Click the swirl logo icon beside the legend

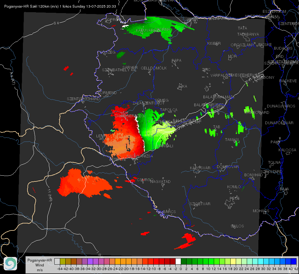(10, 264)
